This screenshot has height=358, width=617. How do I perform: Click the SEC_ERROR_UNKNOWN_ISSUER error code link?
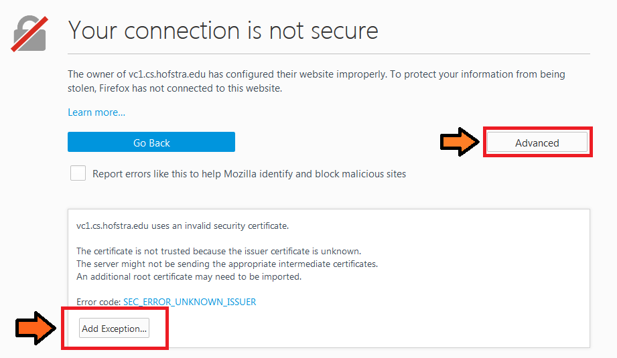pyautogui.click(x=190, y=302)
